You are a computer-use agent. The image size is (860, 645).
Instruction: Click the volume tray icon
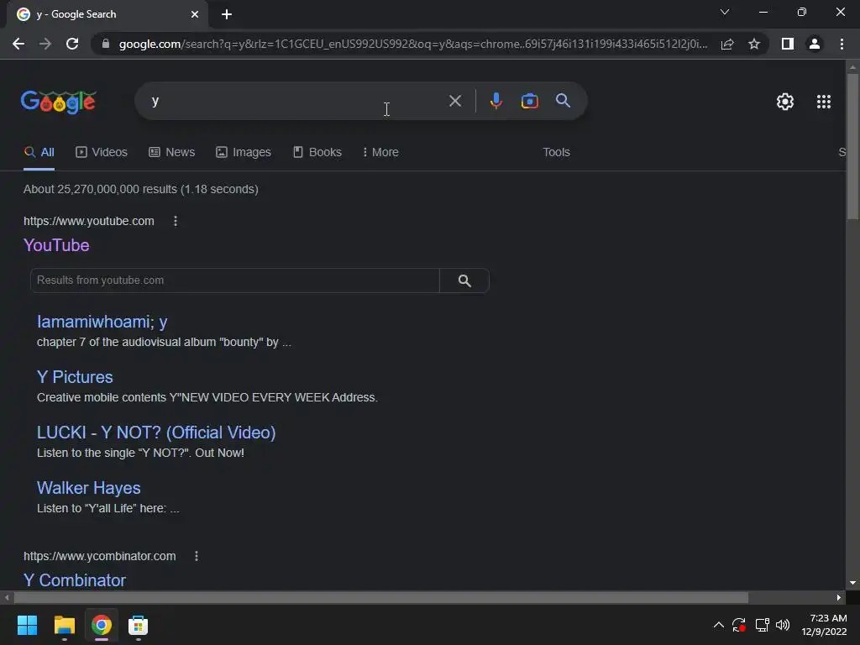(x=784, y=625)
